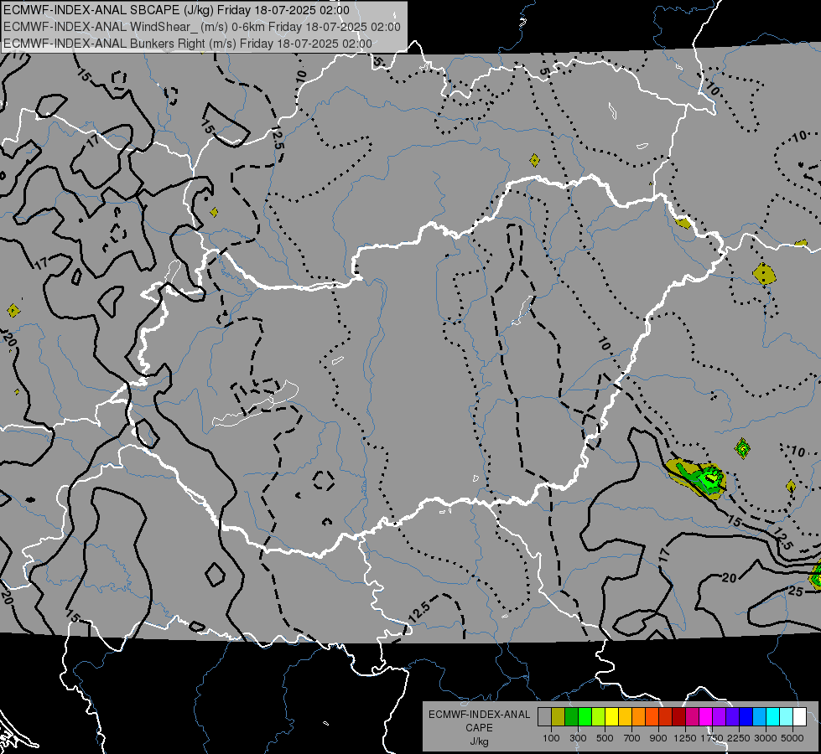The image size is (821, 754).
Task: Click the WindShear 0-6km title line
Action: point(202,27)
